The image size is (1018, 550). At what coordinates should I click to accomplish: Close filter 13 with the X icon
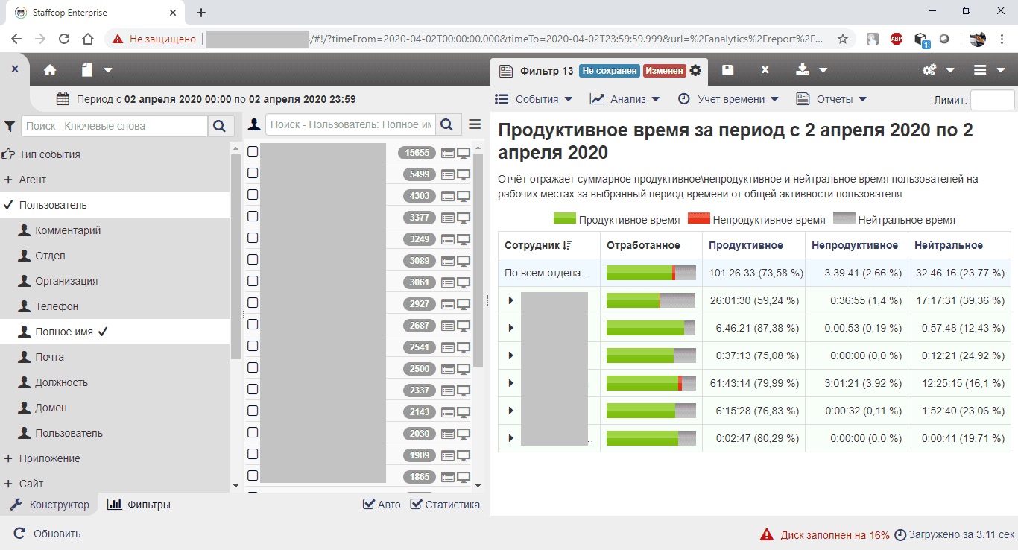(x=765, y=70)
